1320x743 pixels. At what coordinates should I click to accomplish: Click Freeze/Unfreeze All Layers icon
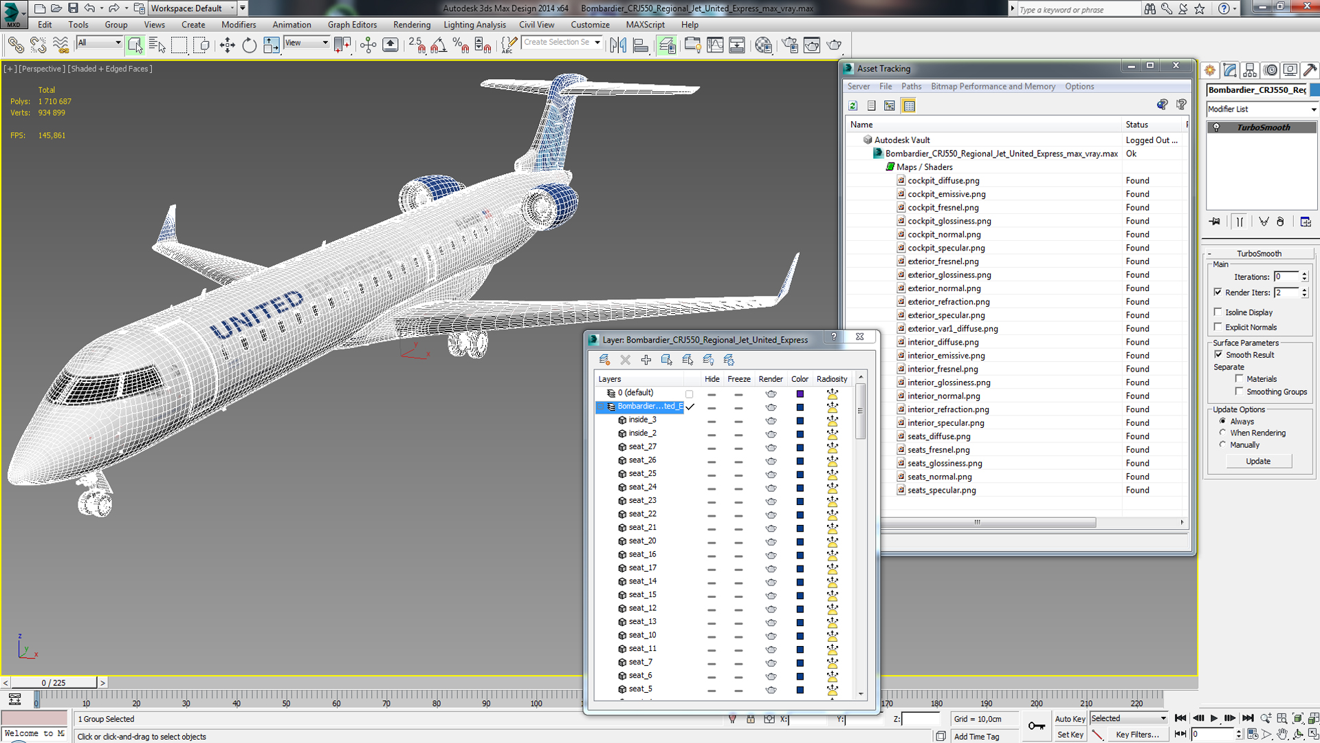[x=729, y=360]
